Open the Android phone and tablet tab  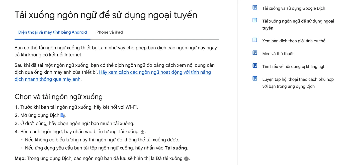(52, 32)
